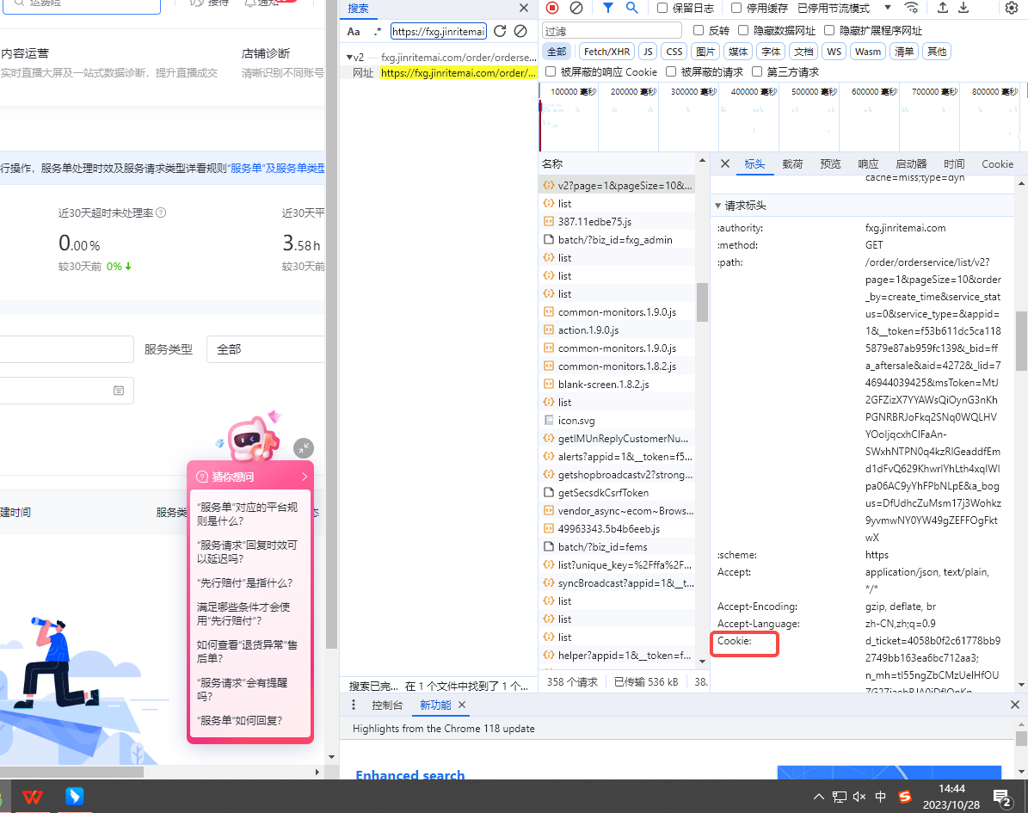Image resolution: width=1028 pixels, height=813 pixels.
Task: Close the request details pane
Action: (x=725, y=164)
